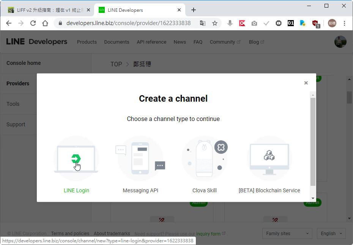Open the FAQ page
Screen dimensions: 353x245
point(198,42)
